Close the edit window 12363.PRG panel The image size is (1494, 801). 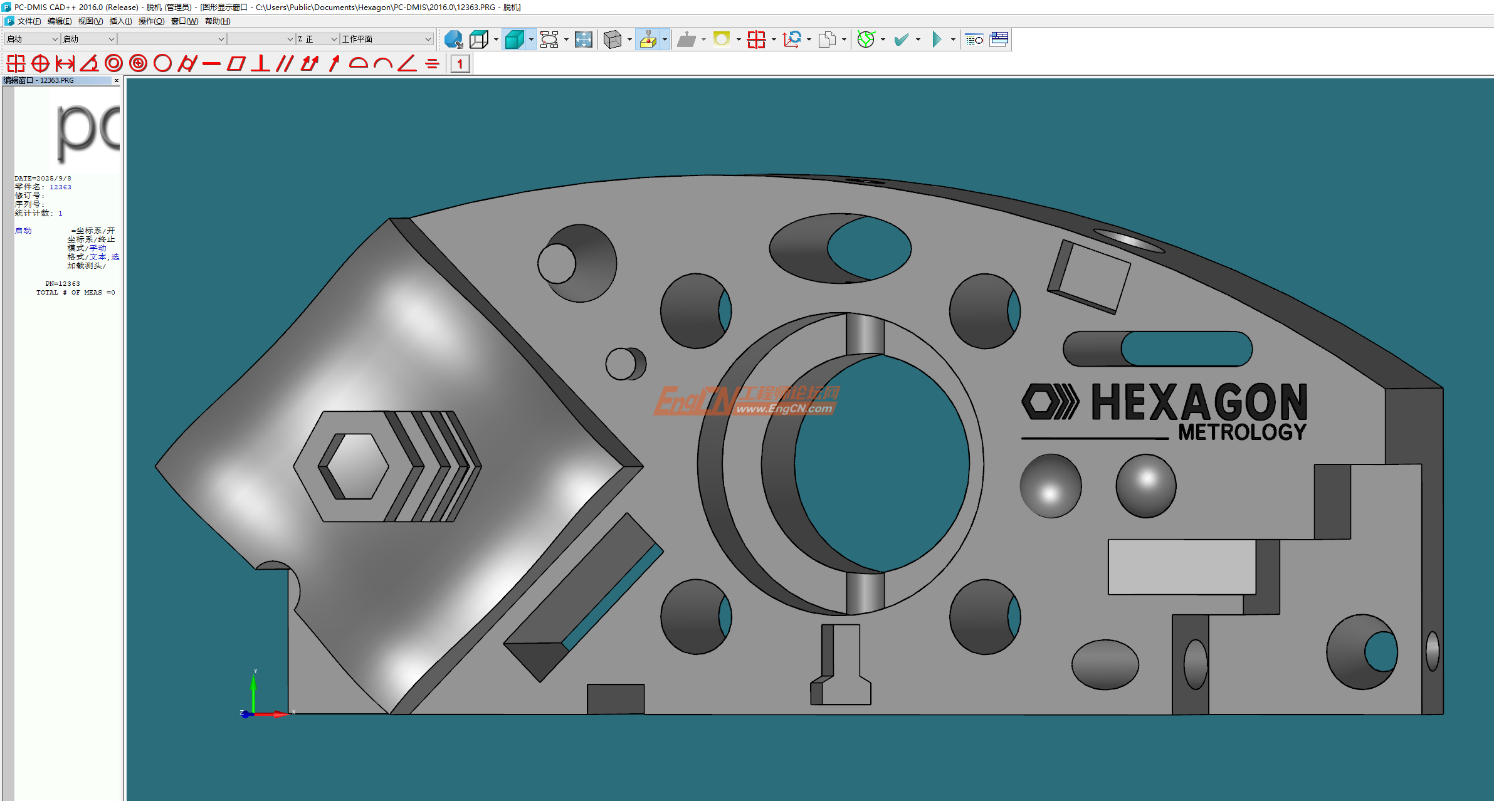pyautogui.click(x=117, y=80)
